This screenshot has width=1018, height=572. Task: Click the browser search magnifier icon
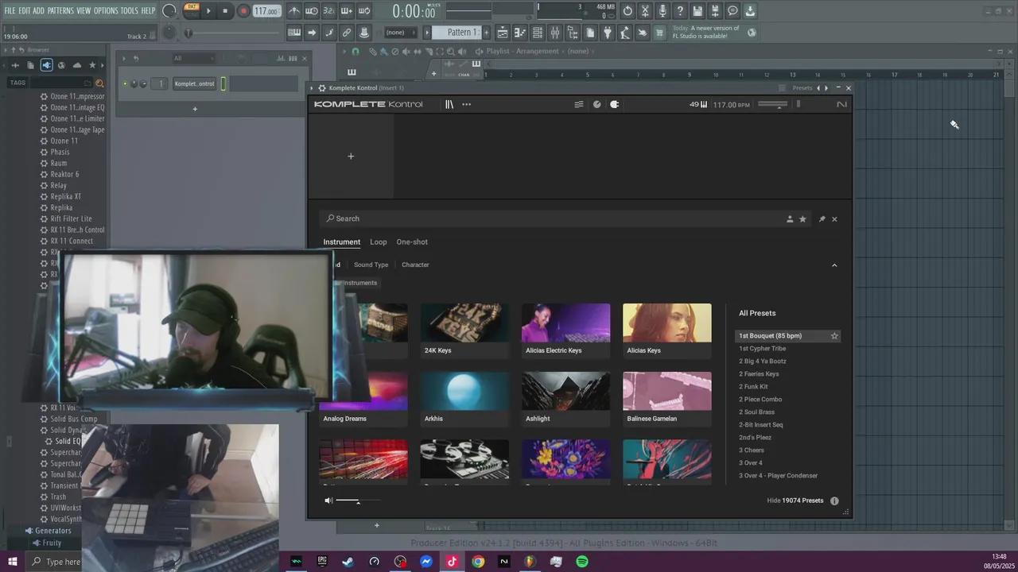click(99, 83)
